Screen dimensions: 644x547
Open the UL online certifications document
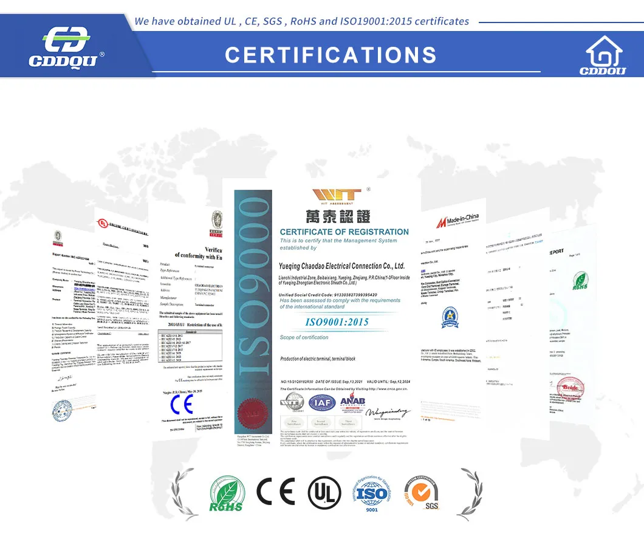point(122,296)
